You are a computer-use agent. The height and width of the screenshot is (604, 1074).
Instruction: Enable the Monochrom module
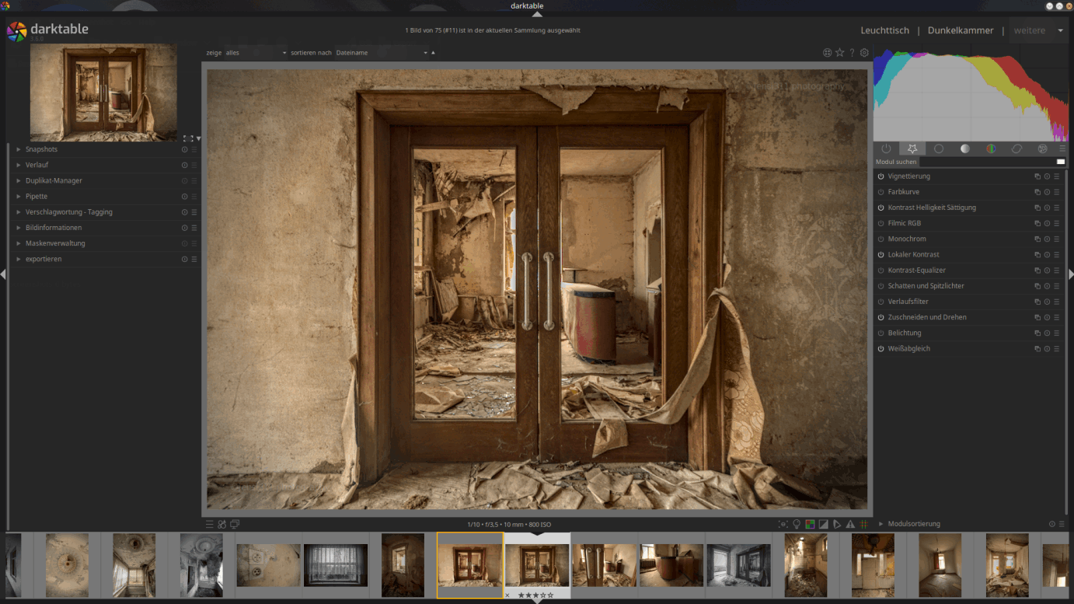(x=880, y=239)
